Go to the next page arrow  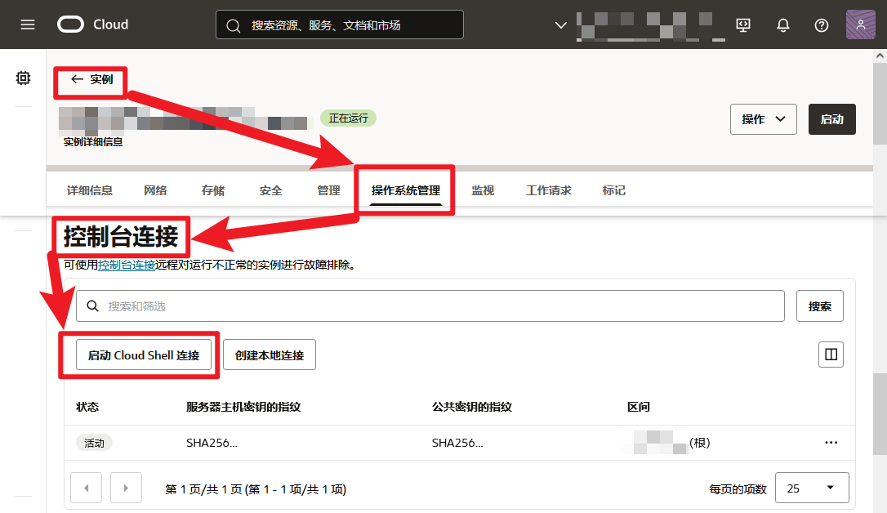[x=126, y=488]
